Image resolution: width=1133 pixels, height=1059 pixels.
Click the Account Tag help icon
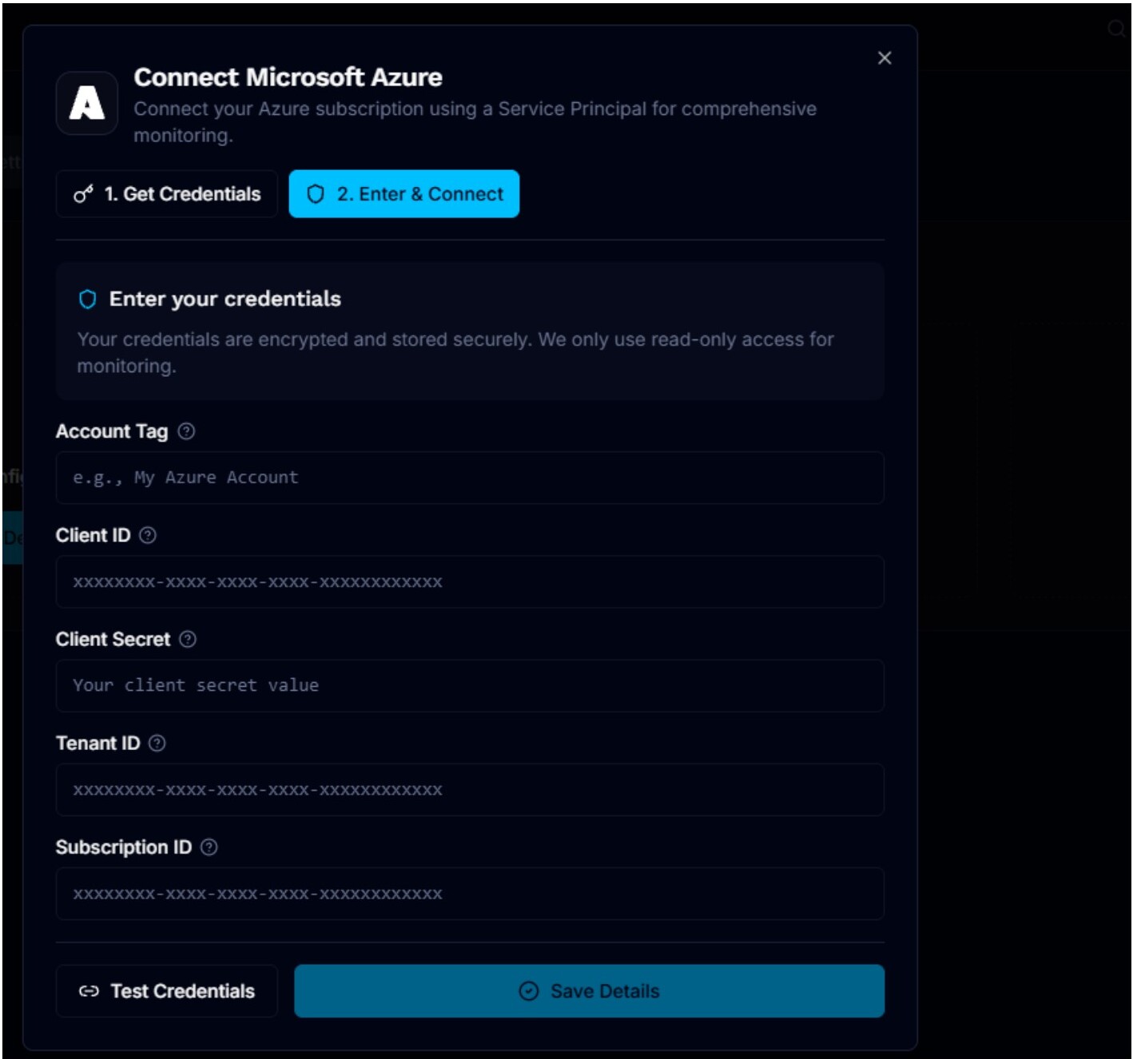coord(186,431)
